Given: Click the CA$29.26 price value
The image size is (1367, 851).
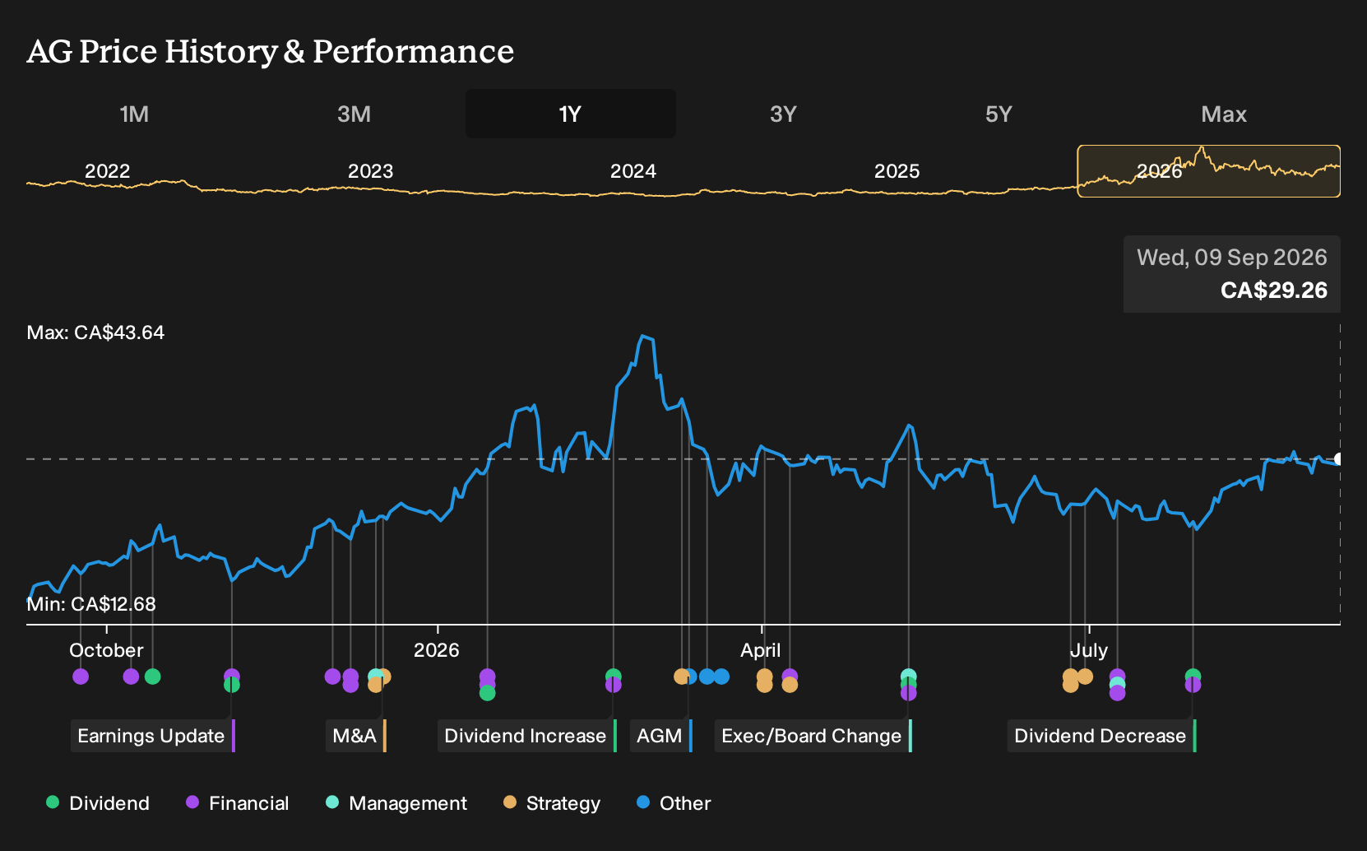Looking at the screenshot, I should coord(1274,291).
